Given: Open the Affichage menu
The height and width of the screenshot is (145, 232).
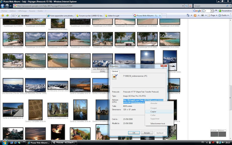Looking at the screenshot, I should click(23, 11).
